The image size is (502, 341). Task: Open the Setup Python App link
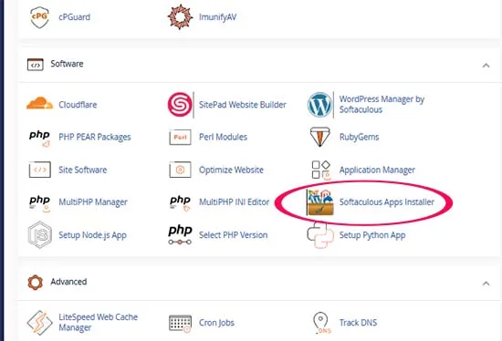point(372,235)
